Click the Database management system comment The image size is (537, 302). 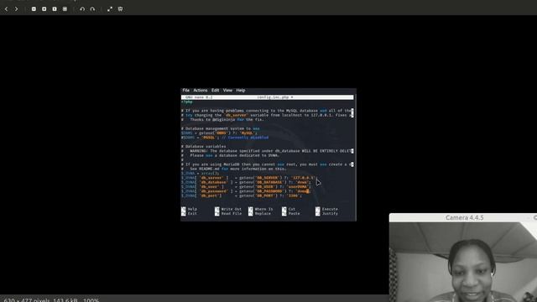[220, 128]
